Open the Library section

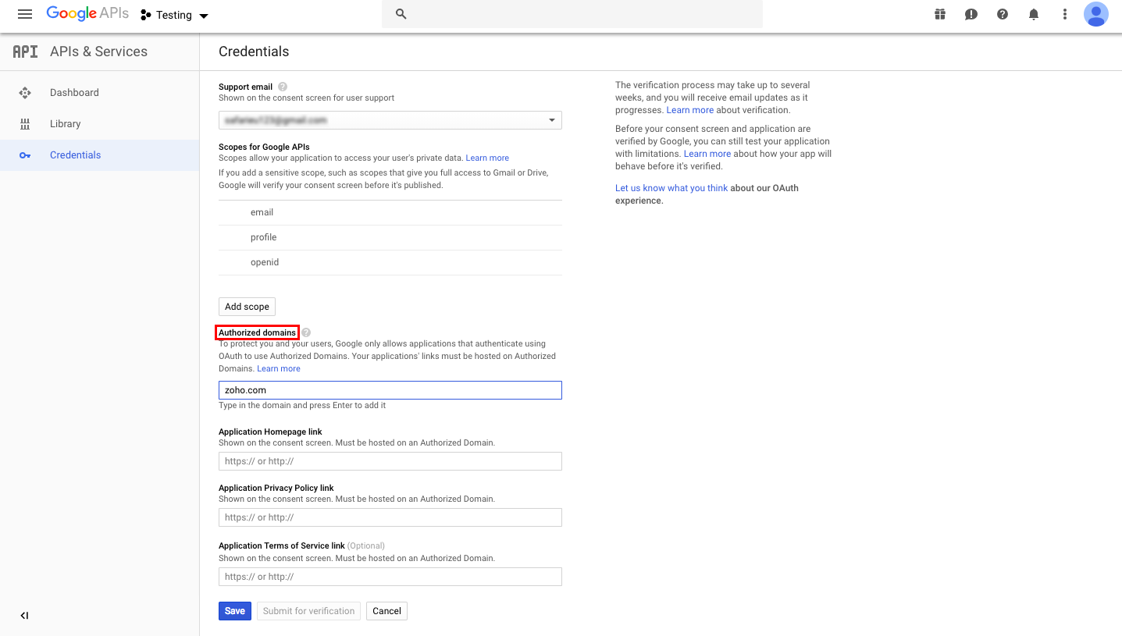coord(65,123)
